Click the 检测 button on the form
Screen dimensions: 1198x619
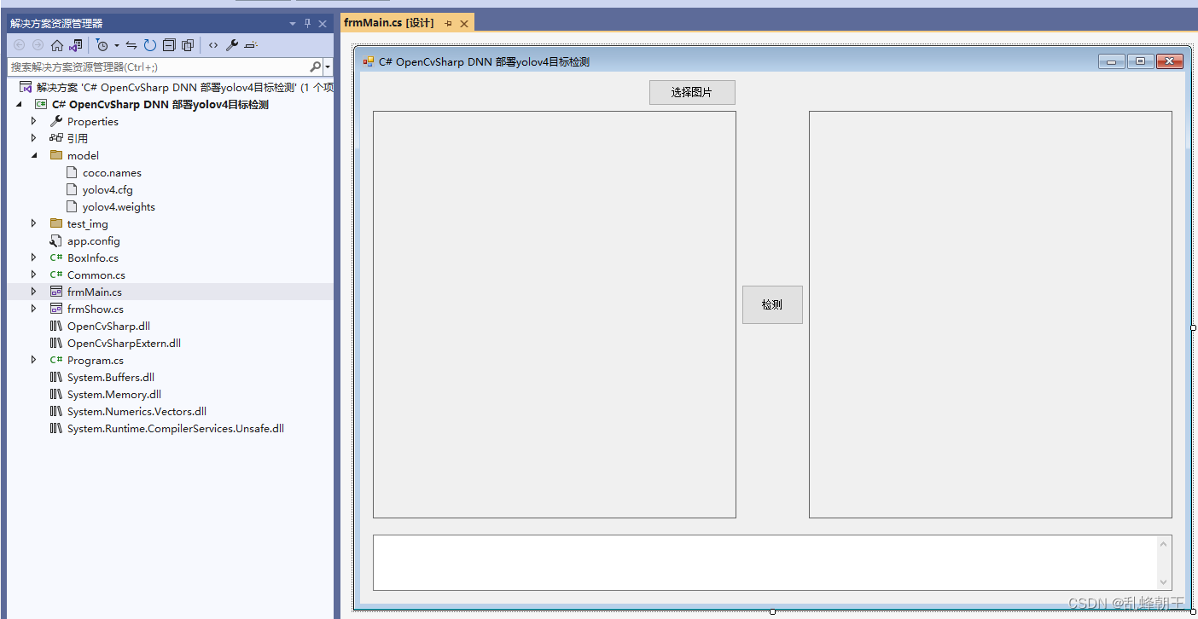(x=772, y=304)
